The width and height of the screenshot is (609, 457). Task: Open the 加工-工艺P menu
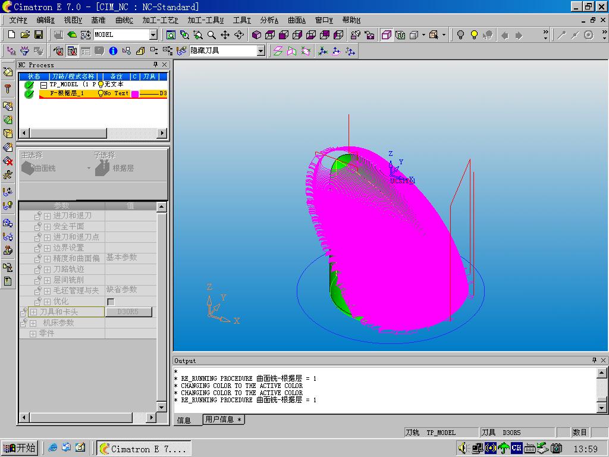coord(160,20)
